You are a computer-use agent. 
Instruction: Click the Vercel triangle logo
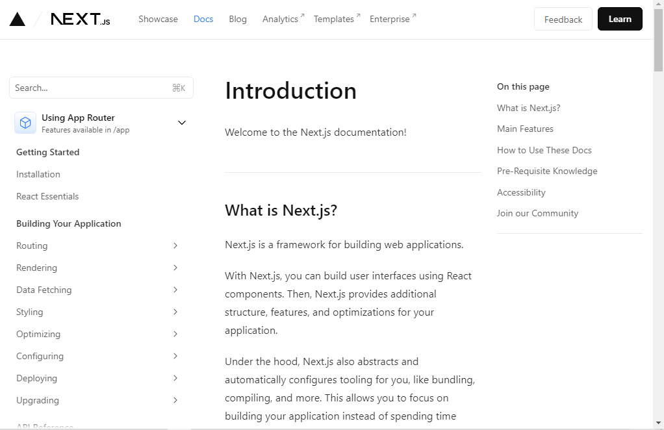pos(18,19)
